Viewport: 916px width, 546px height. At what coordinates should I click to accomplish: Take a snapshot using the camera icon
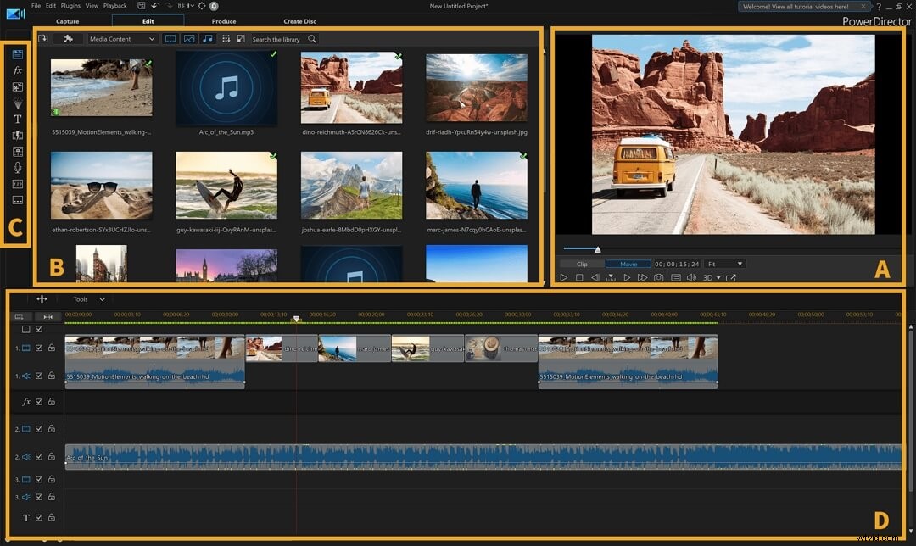click(x=658, y=277)
